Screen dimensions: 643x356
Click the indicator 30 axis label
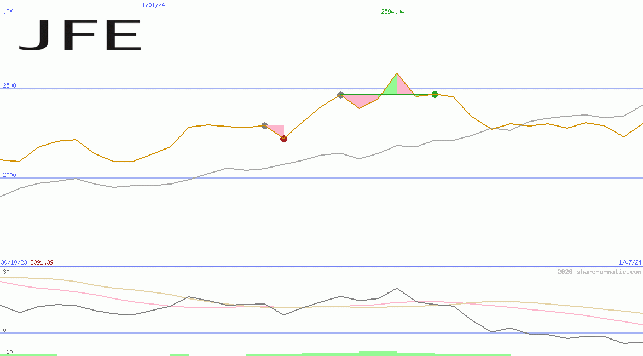click(x=6, y=272)
